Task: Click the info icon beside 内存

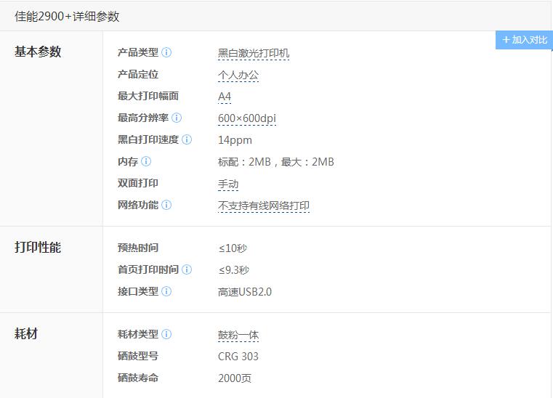Action: pyautogui.click(x=146, y=161)
